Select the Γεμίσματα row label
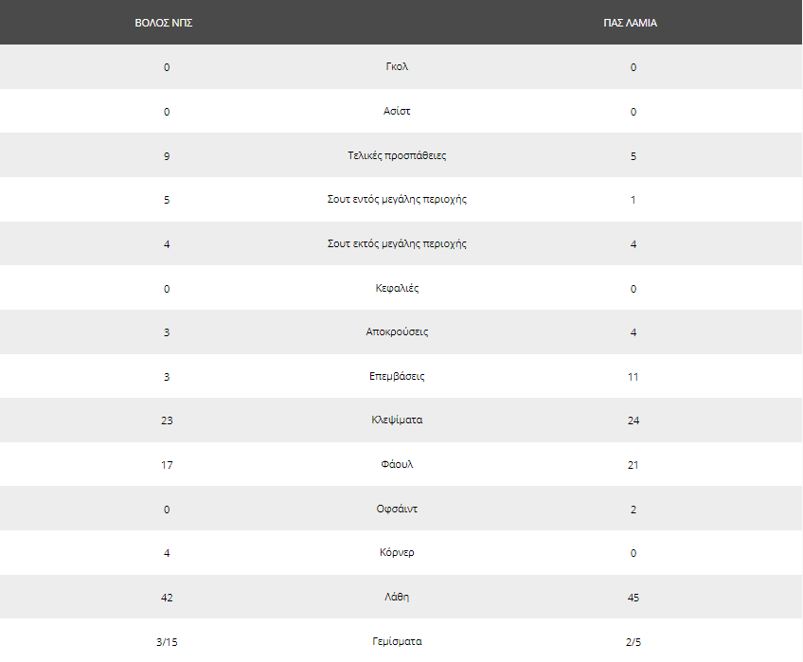 point(397,641)
